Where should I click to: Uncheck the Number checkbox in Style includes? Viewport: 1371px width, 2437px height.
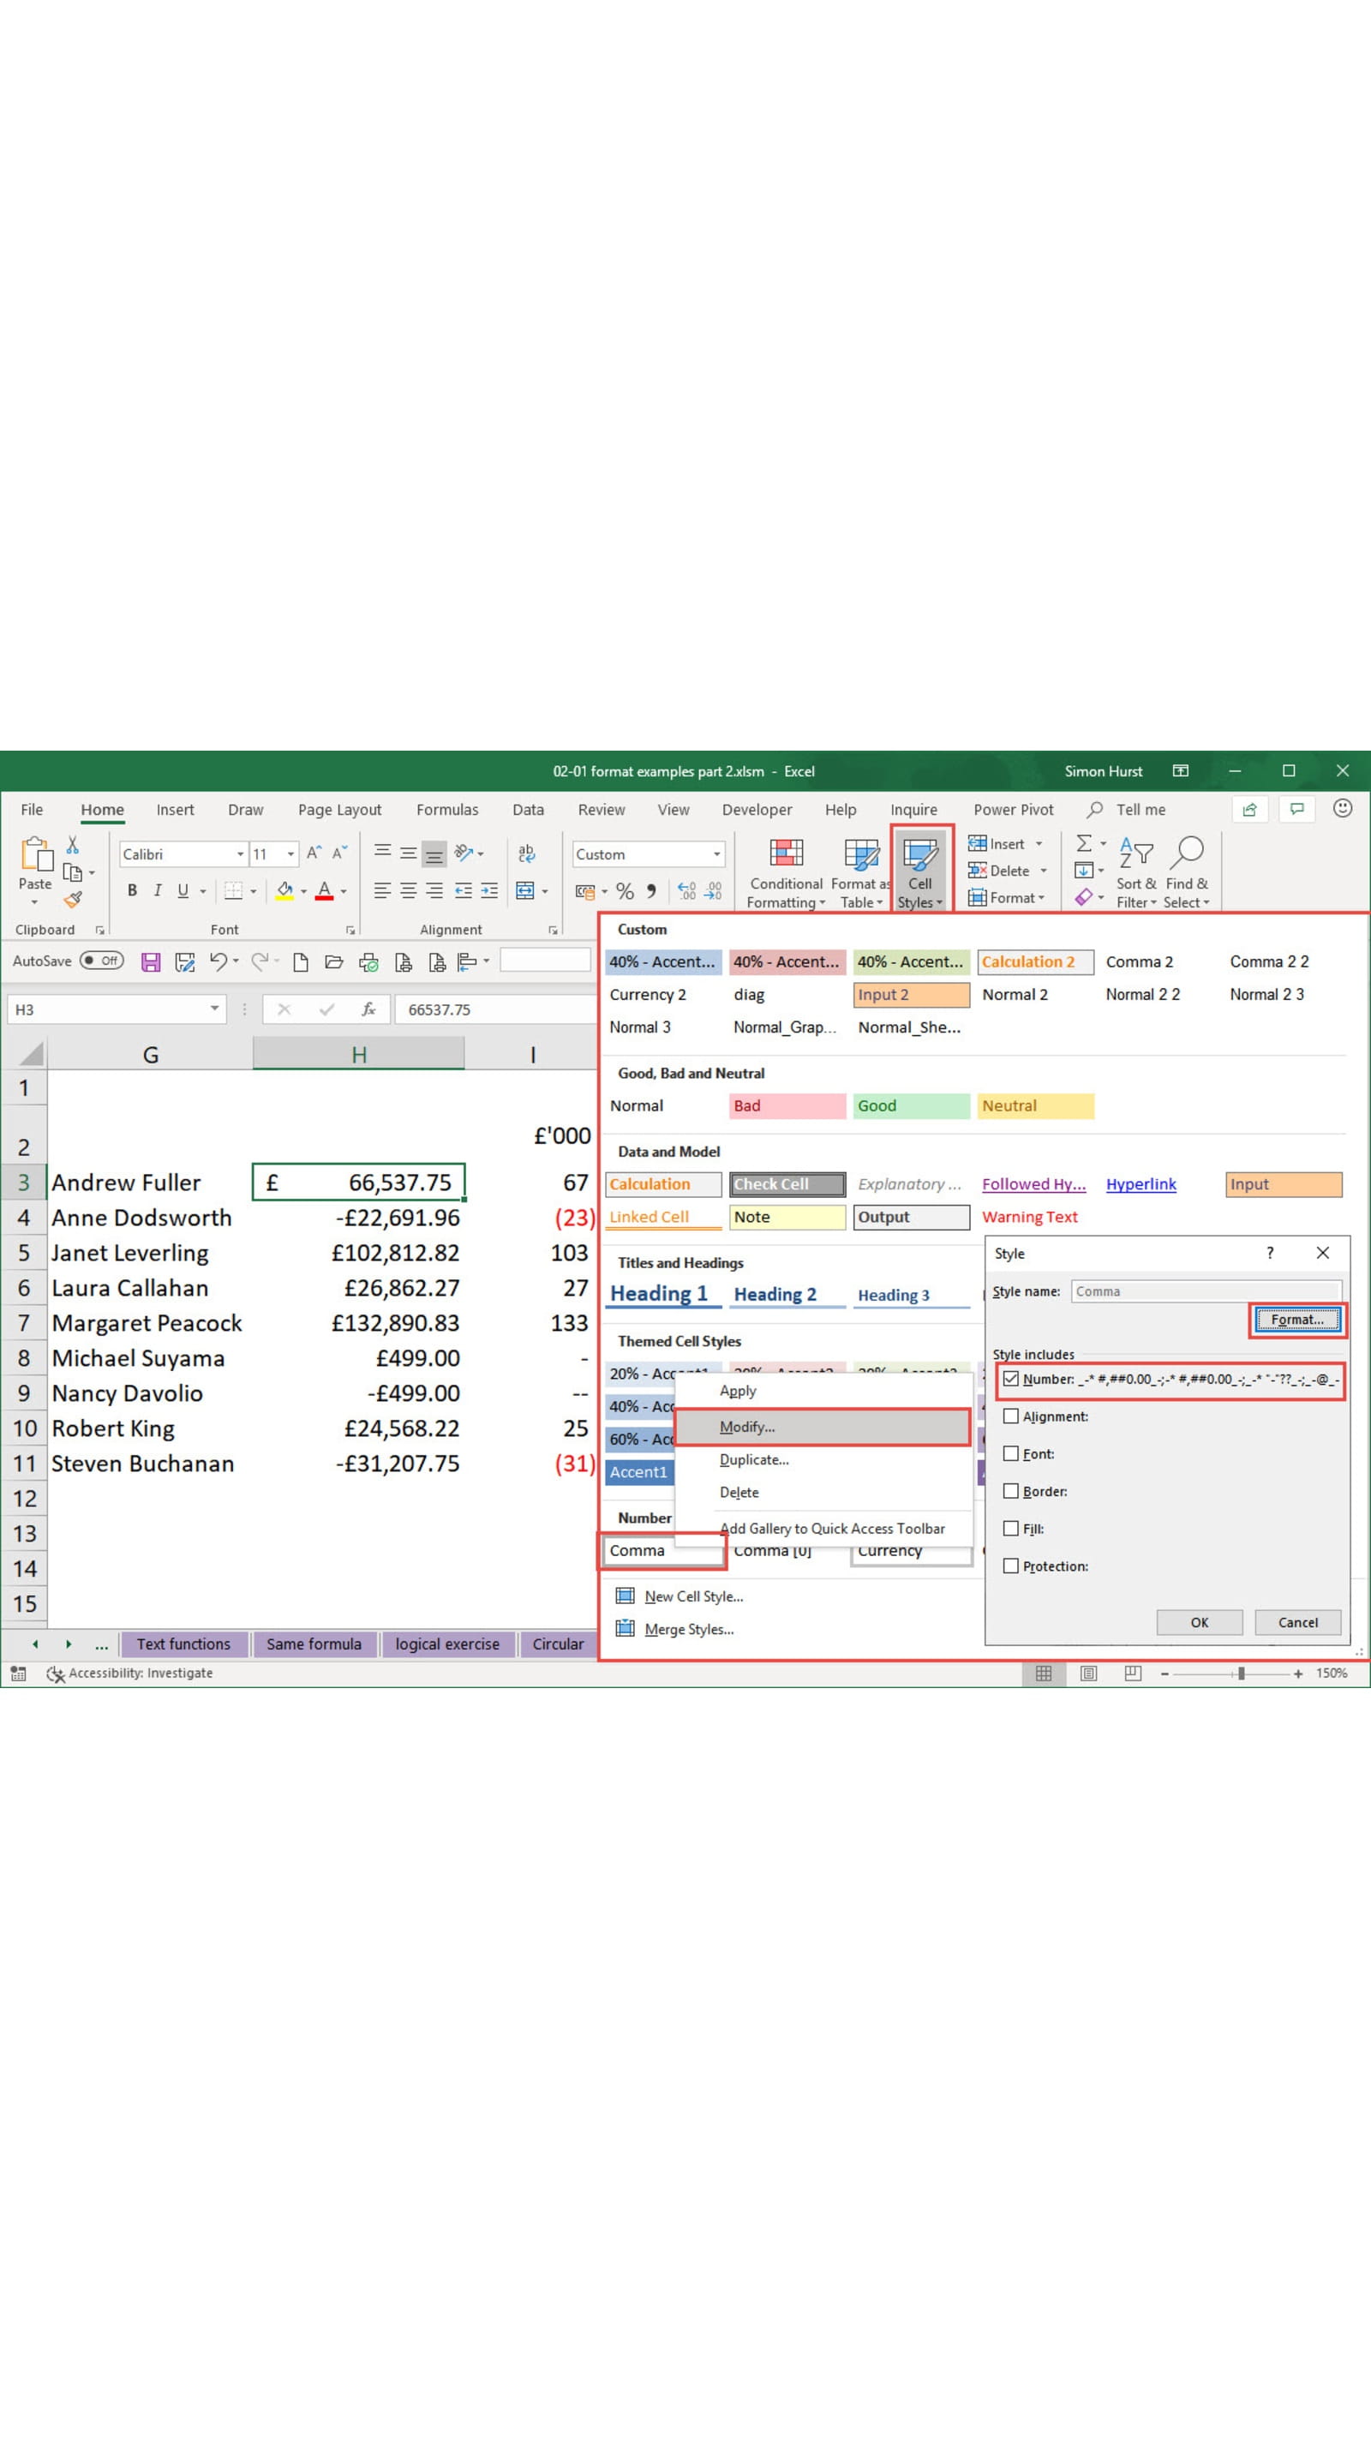click(1011, 1380)
